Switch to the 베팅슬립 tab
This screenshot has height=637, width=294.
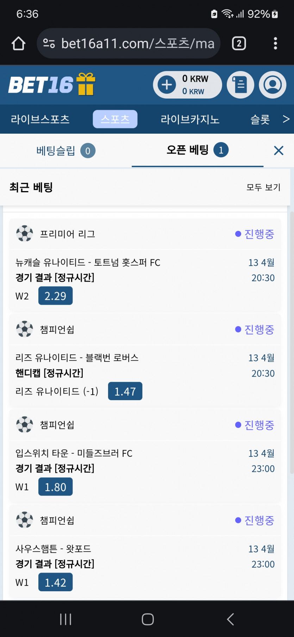[65, 151]
